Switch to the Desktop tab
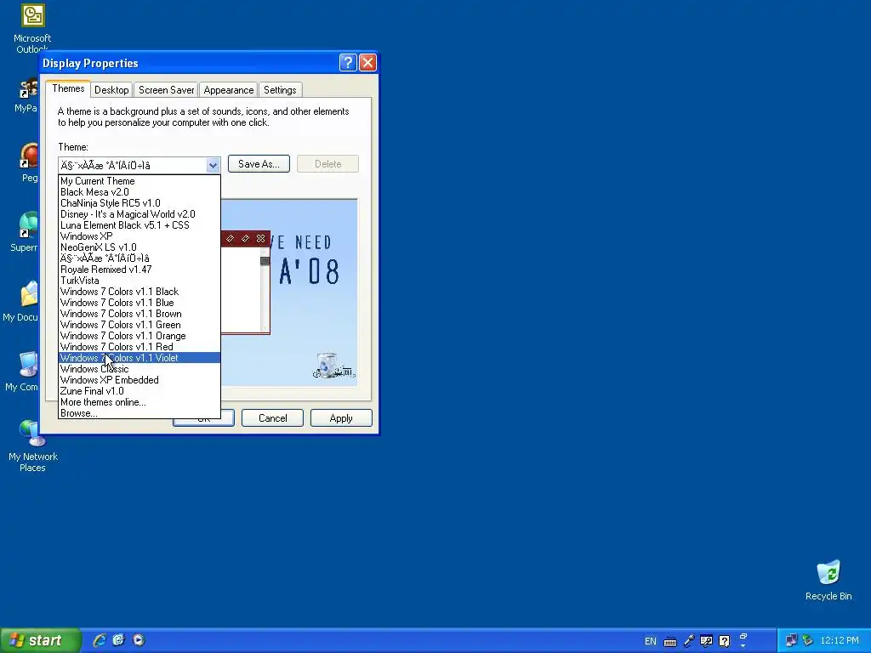 click(111, 90)
